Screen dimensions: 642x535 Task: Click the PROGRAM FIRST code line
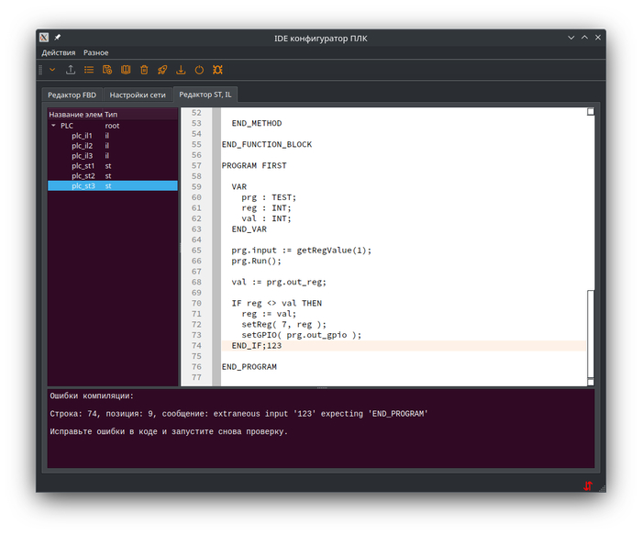[x=254, y=165]
